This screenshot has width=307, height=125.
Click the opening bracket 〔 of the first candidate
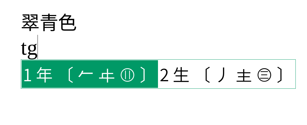[x=71, y=75]
